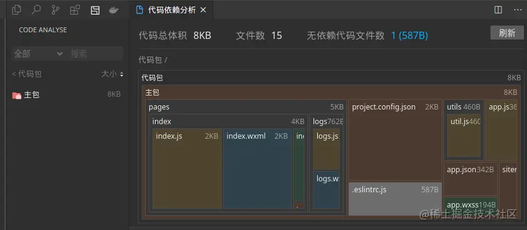The image size is (527, 230).
Task: Click the 搜索 search field
Action: (96, 54)
